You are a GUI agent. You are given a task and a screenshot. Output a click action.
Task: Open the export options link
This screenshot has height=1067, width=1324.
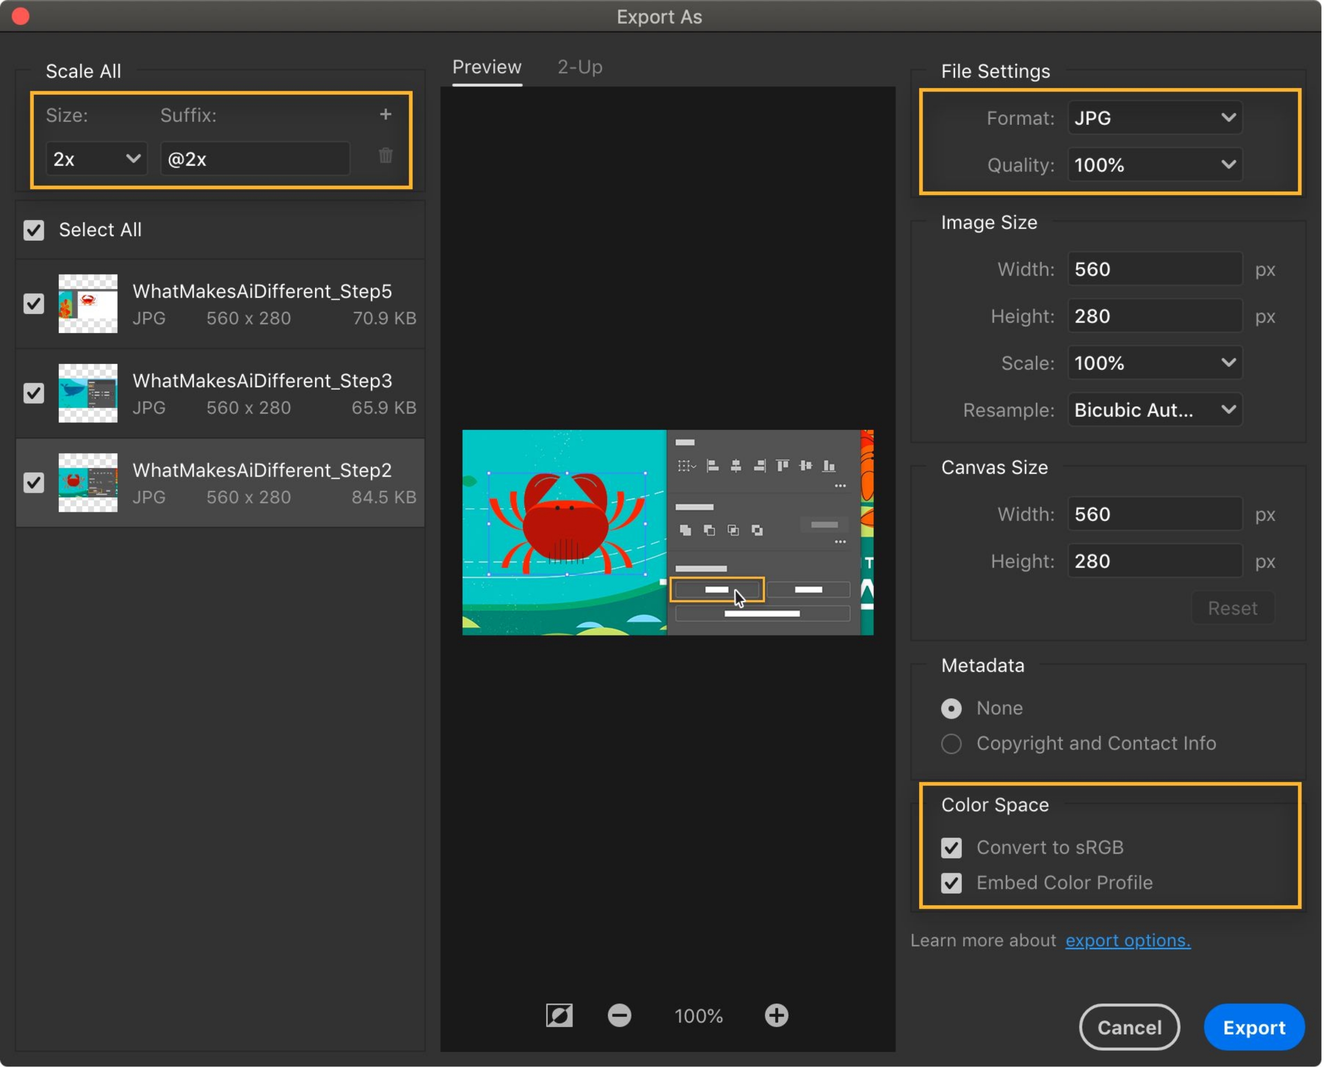1127,941
